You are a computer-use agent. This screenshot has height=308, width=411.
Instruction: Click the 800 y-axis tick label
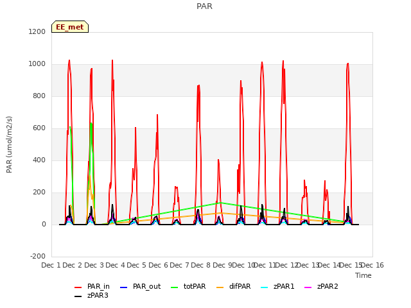[39, 96]
